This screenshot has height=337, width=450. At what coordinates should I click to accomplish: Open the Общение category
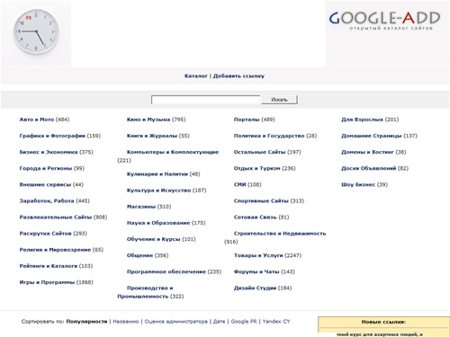139,255
